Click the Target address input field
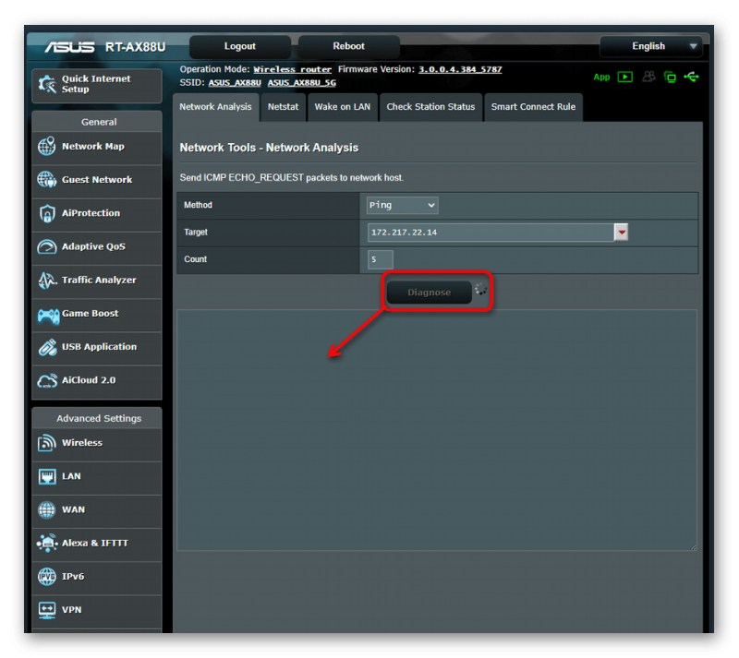Viewport: 739px width, 658px height. (491, 233)
